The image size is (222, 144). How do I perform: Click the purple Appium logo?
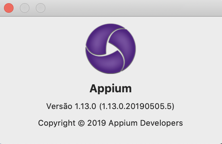[x=111, y=49]
